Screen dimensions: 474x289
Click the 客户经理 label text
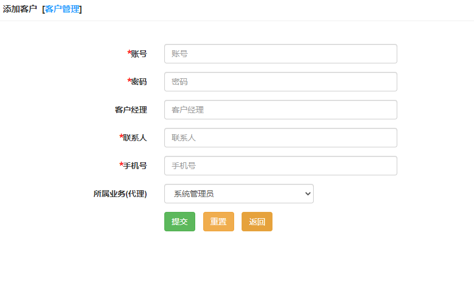(x=131, y=110)
